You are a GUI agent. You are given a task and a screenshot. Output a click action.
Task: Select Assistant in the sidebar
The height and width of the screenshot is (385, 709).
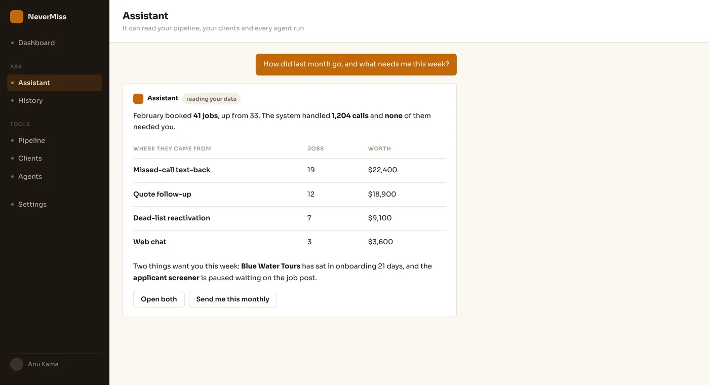pyautogui.click(x=55, y=83)
